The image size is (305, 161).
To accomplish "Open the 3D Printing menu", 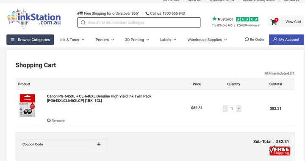I will (137, 40).
